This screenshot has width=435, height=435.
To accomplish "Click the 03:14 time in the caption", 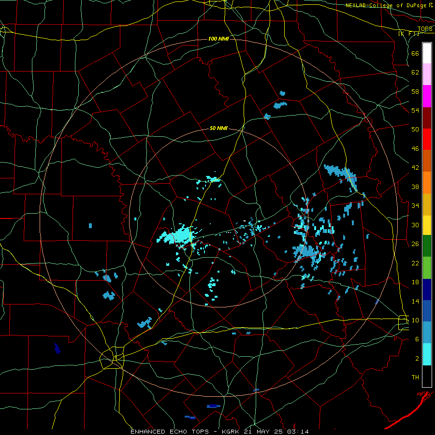I will pos(298,432).
